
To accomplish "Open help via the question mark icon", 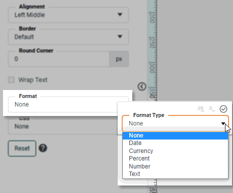I will point(43,148).
